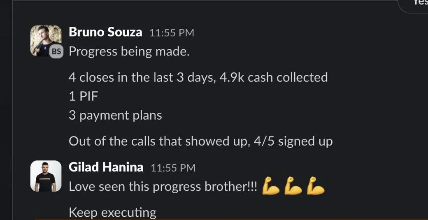Open Bruno Souza's name link

click(x=105, y=32)
